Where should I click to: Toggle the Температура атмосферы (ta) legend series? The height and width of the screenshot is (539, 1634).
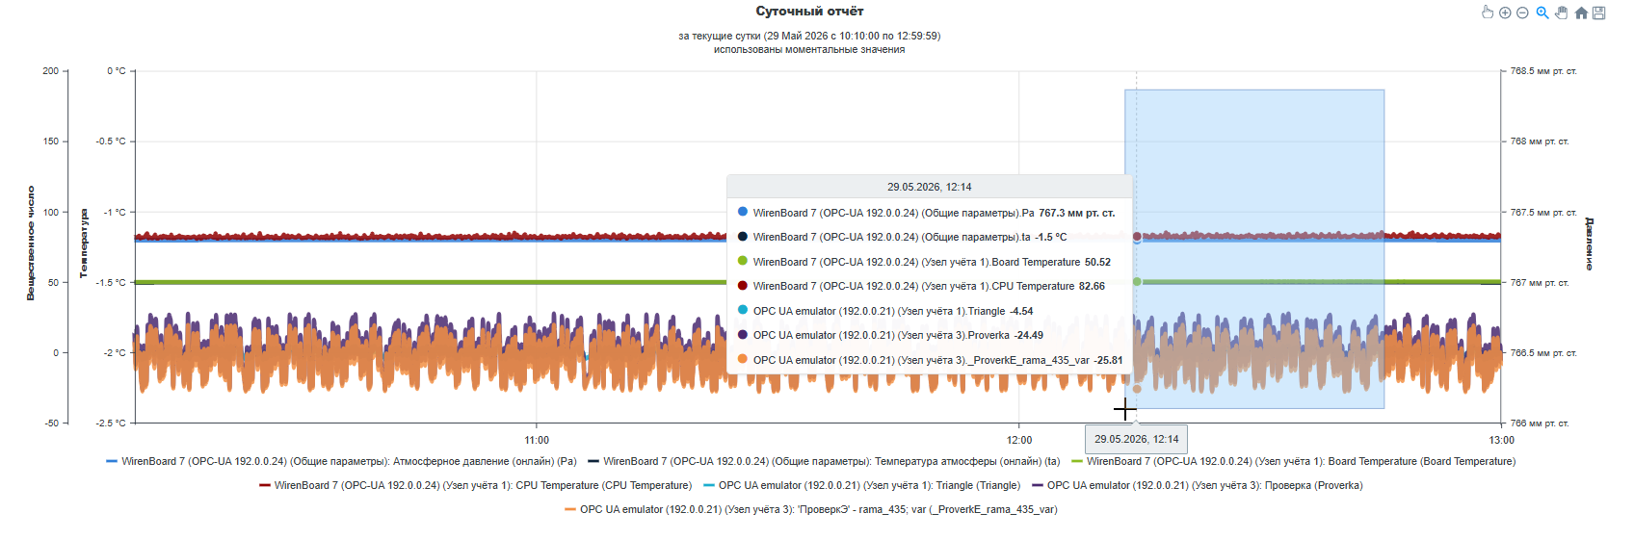point(824,462)
